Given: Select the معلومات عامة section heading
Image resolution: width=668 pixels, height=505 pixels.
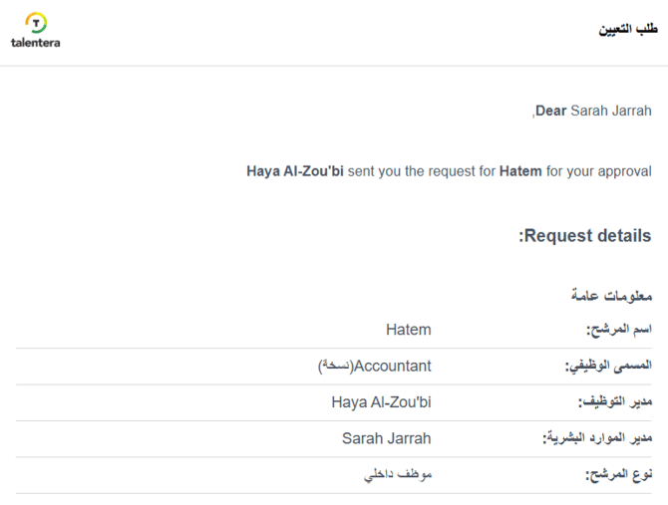Looking at the screenshot, I should coord(611,296).
